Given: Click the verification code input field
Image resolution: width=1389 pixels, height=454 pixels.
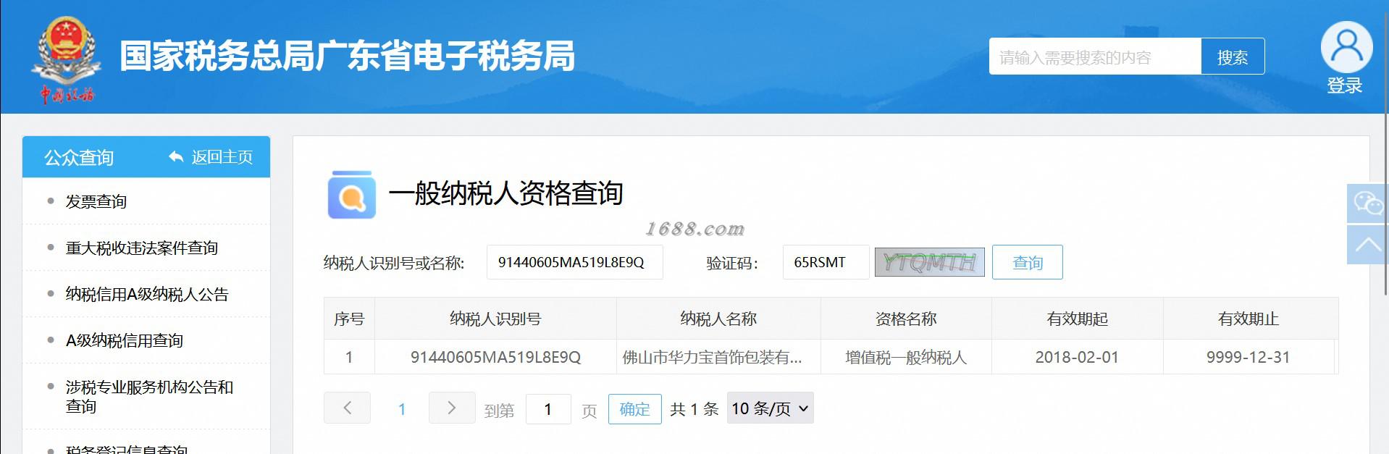Looking at the screenshot, I should tap(826, 262).
